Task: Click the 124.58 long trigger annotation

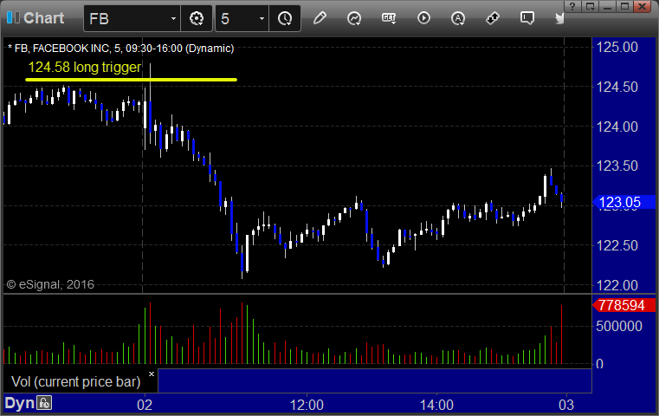Action: (85, 67)
